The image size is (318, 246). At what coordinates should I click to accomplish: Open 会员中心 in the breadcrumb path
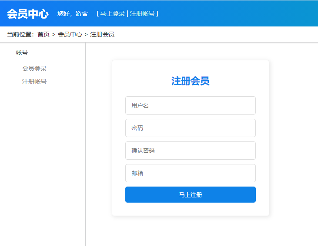click(70, 34)
